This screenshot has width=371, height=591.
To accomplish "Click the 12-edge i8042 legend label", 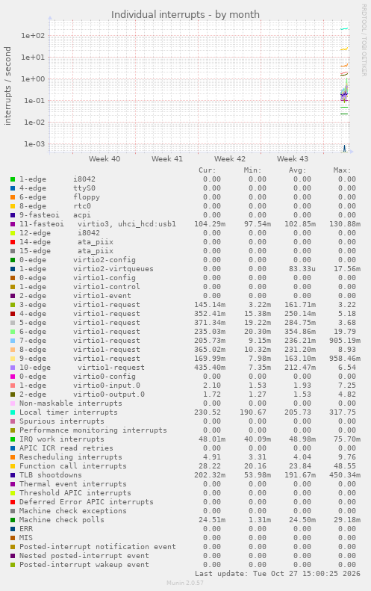I will click(x=60, y=233).
